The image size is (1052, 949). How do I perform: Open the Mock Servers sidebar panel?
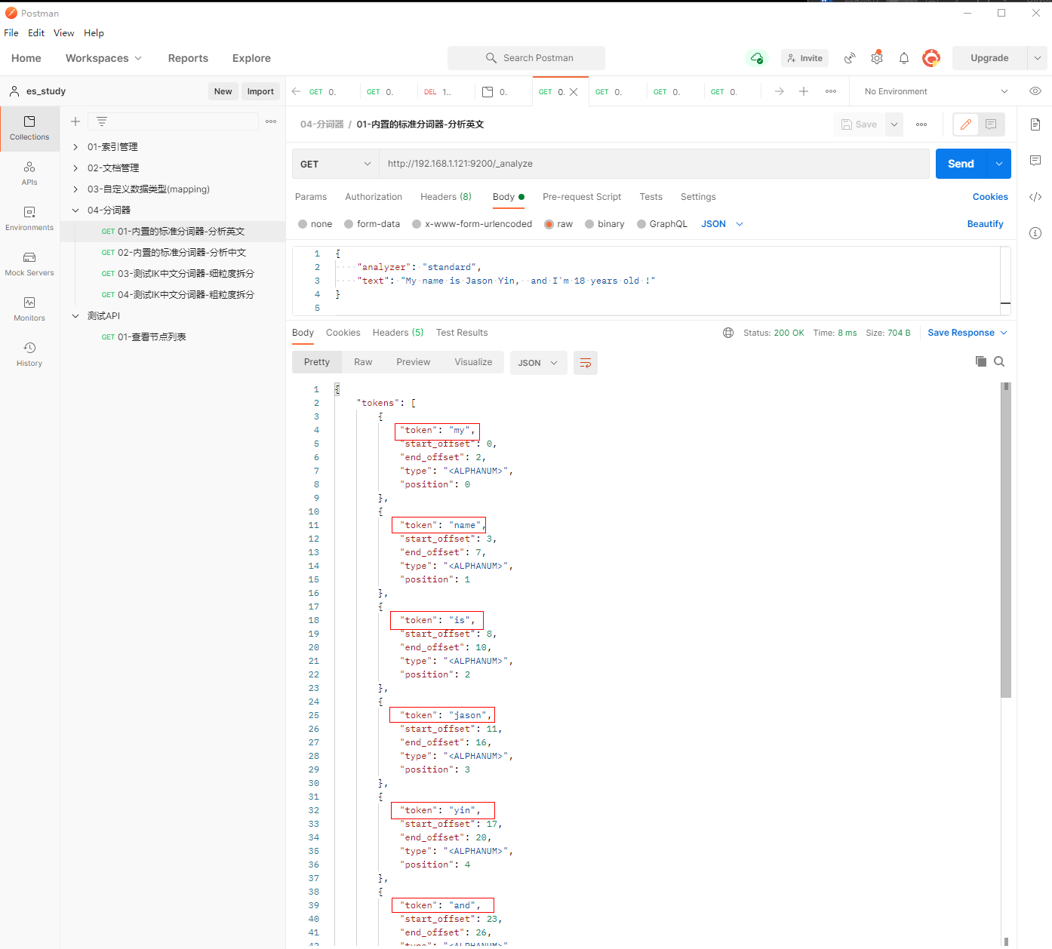pyautogui.click(x=29, y=264)
